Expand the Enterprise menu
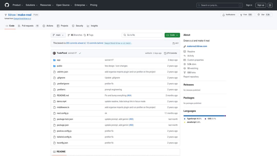The width and height of the screenshot is (277, 156). [81, 5]
